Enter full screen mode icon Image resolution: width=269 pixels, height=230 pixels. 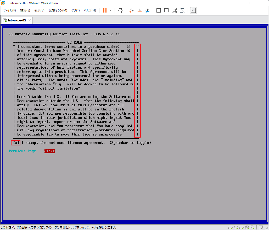(174, 10)
